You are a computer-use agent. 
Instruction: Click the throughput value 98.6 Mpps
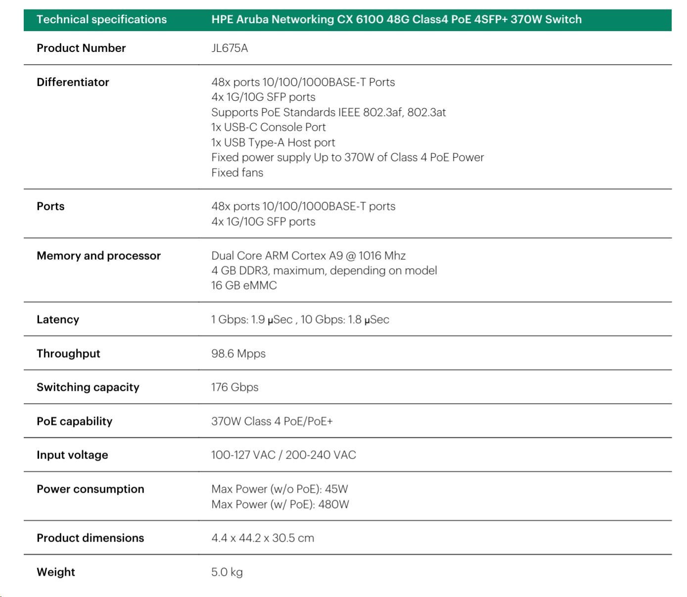[x=238, y=354]
